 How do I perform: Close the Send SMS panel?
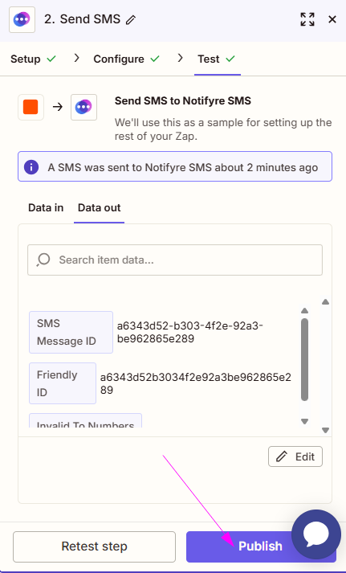(x=332, y=19)
